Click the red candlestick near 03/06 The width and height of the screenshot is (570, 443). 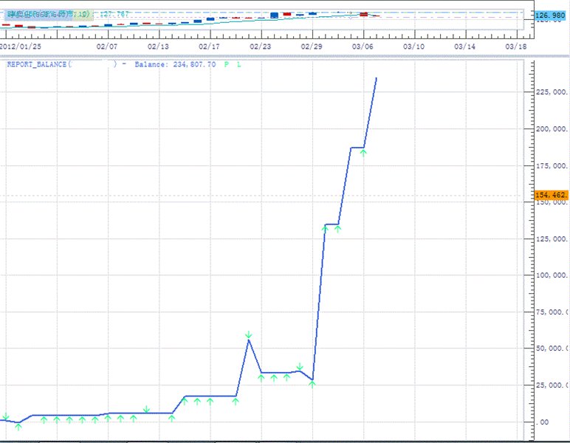[x=363, y=14]
